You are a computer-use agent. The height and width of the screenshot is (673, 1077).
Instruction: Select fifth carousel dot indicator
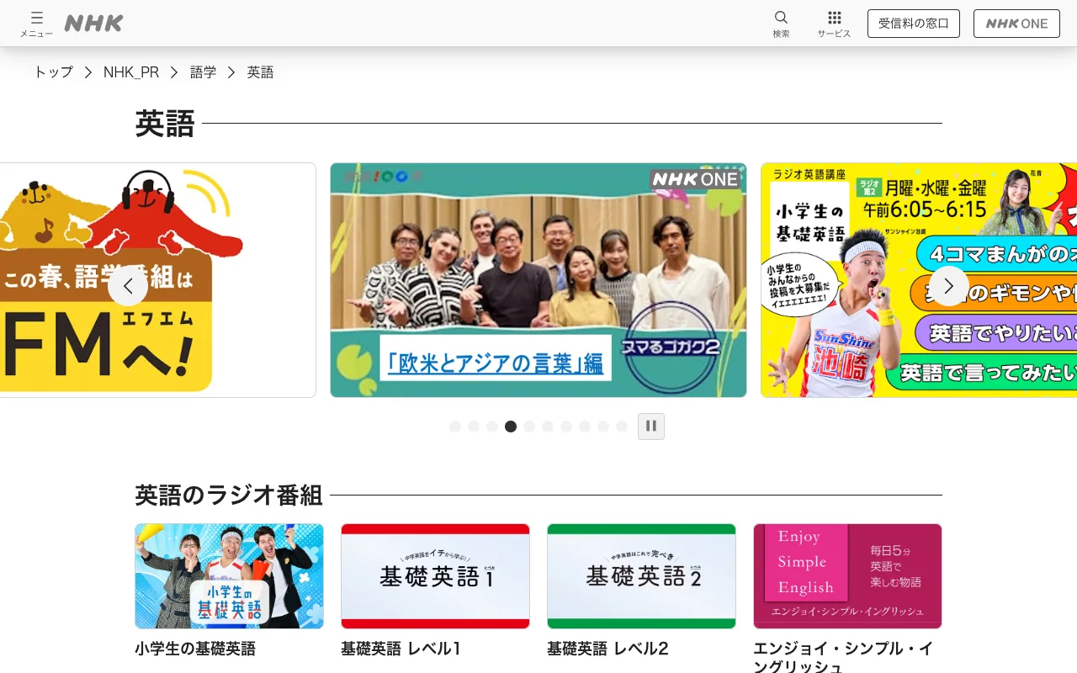pos(529,427)
